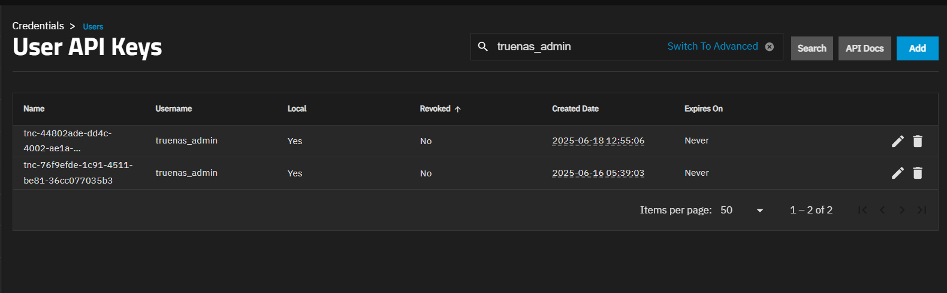Delete the tnc-76f9efde API key
Screen dimensions: 947x293
(918, 173)
